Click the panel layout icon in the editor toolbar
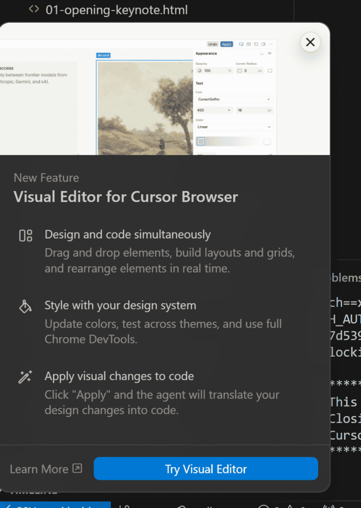 tap(263, 44)
